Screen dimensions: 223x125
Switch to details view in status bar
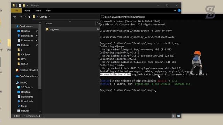173,116
